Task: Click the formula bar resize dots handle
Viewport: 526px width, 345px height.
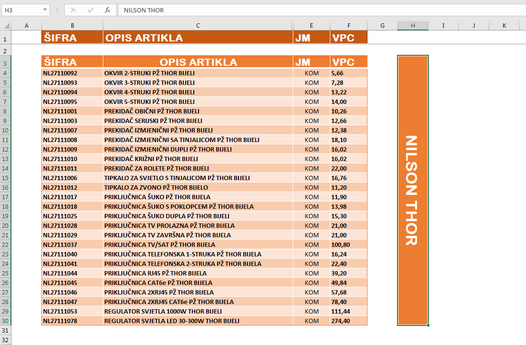Action: [x=57, y=10]
